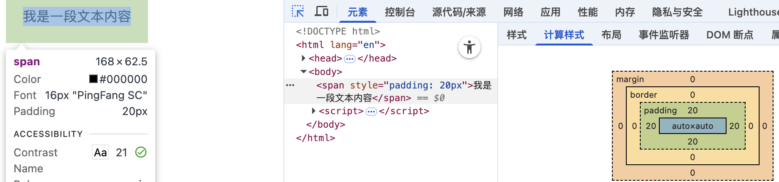Click the auto×auto content box
The height and width of the screenshot is (182, 779).
(x=692, y=126)
